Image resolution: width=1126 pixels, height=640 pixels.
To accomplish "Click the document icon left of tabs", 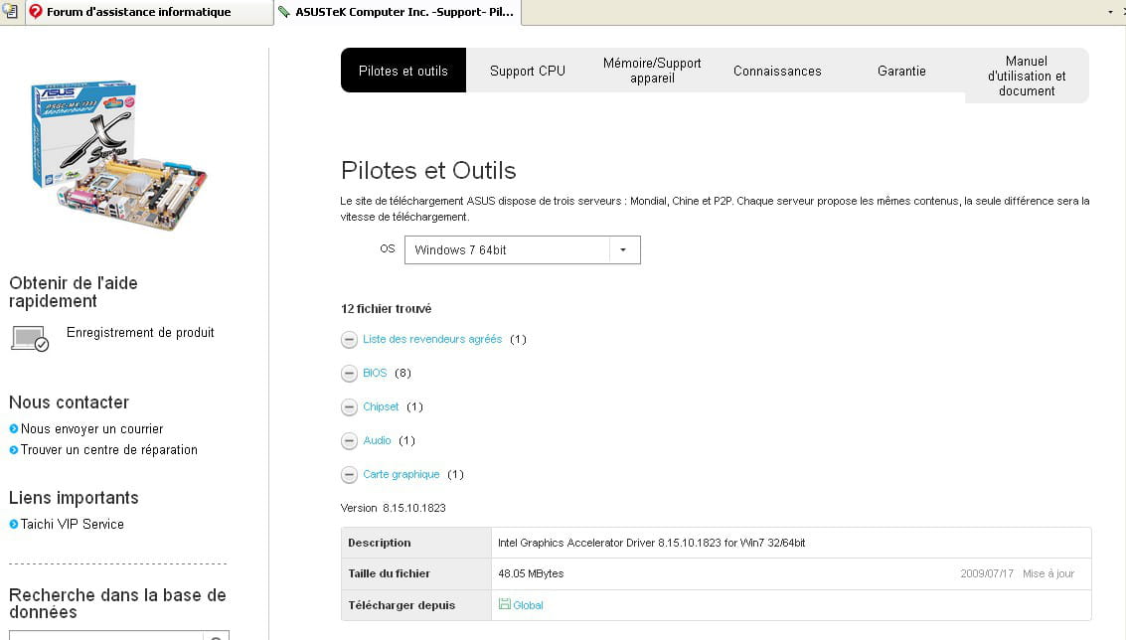I will (x=10, y=11).
